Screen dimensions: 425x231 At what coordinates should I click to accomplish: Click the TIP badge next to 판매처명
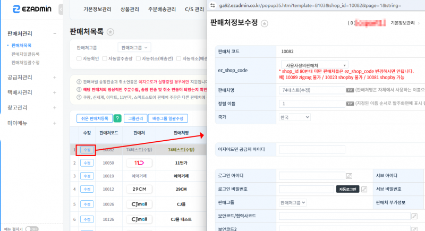point(350,90)
